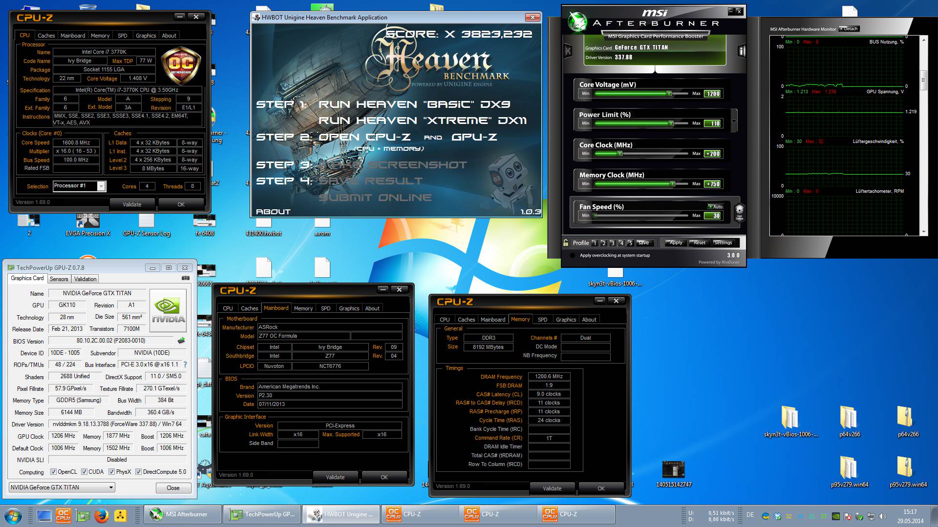This screenshot has width=938, height=527.
Task: Click the NVIDIA logo in GPU-Z
Action: pyautogui.click(x=168, y=311)
